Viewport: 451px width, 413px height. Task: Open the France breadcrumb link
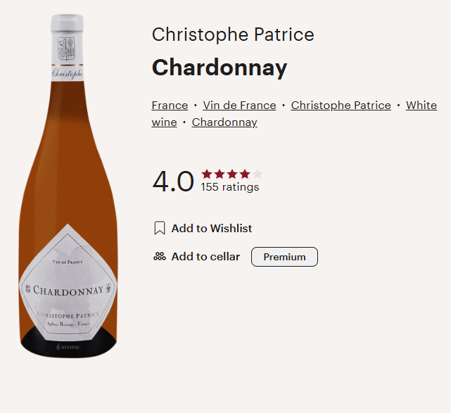tap(170, 106)
